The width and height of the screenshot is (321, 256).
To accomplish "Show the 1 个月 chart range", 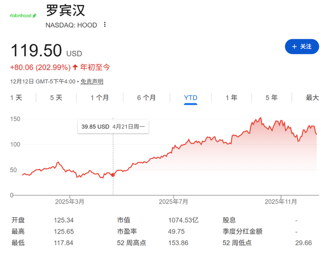I will click(x=100, y=97).
